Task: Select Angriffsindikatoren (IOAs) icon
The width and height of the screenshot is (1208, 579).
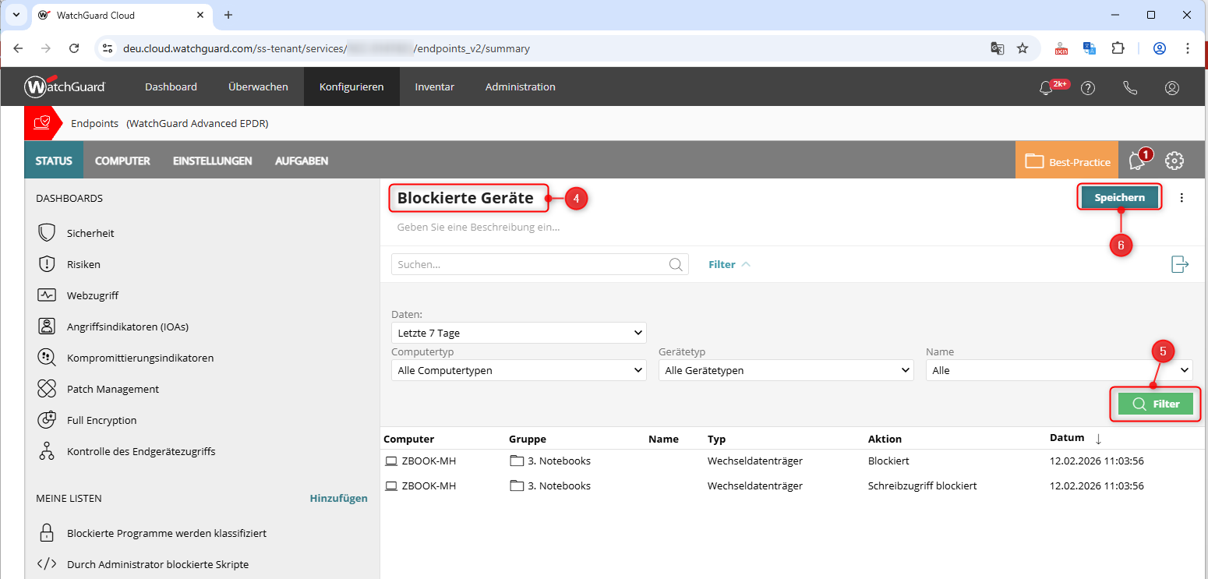Action: [47, 327]
